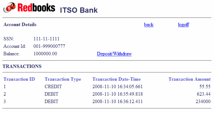Open the Deposit/Withdraw link
This screenshot has height=113, width=214.
pos(114,54)
